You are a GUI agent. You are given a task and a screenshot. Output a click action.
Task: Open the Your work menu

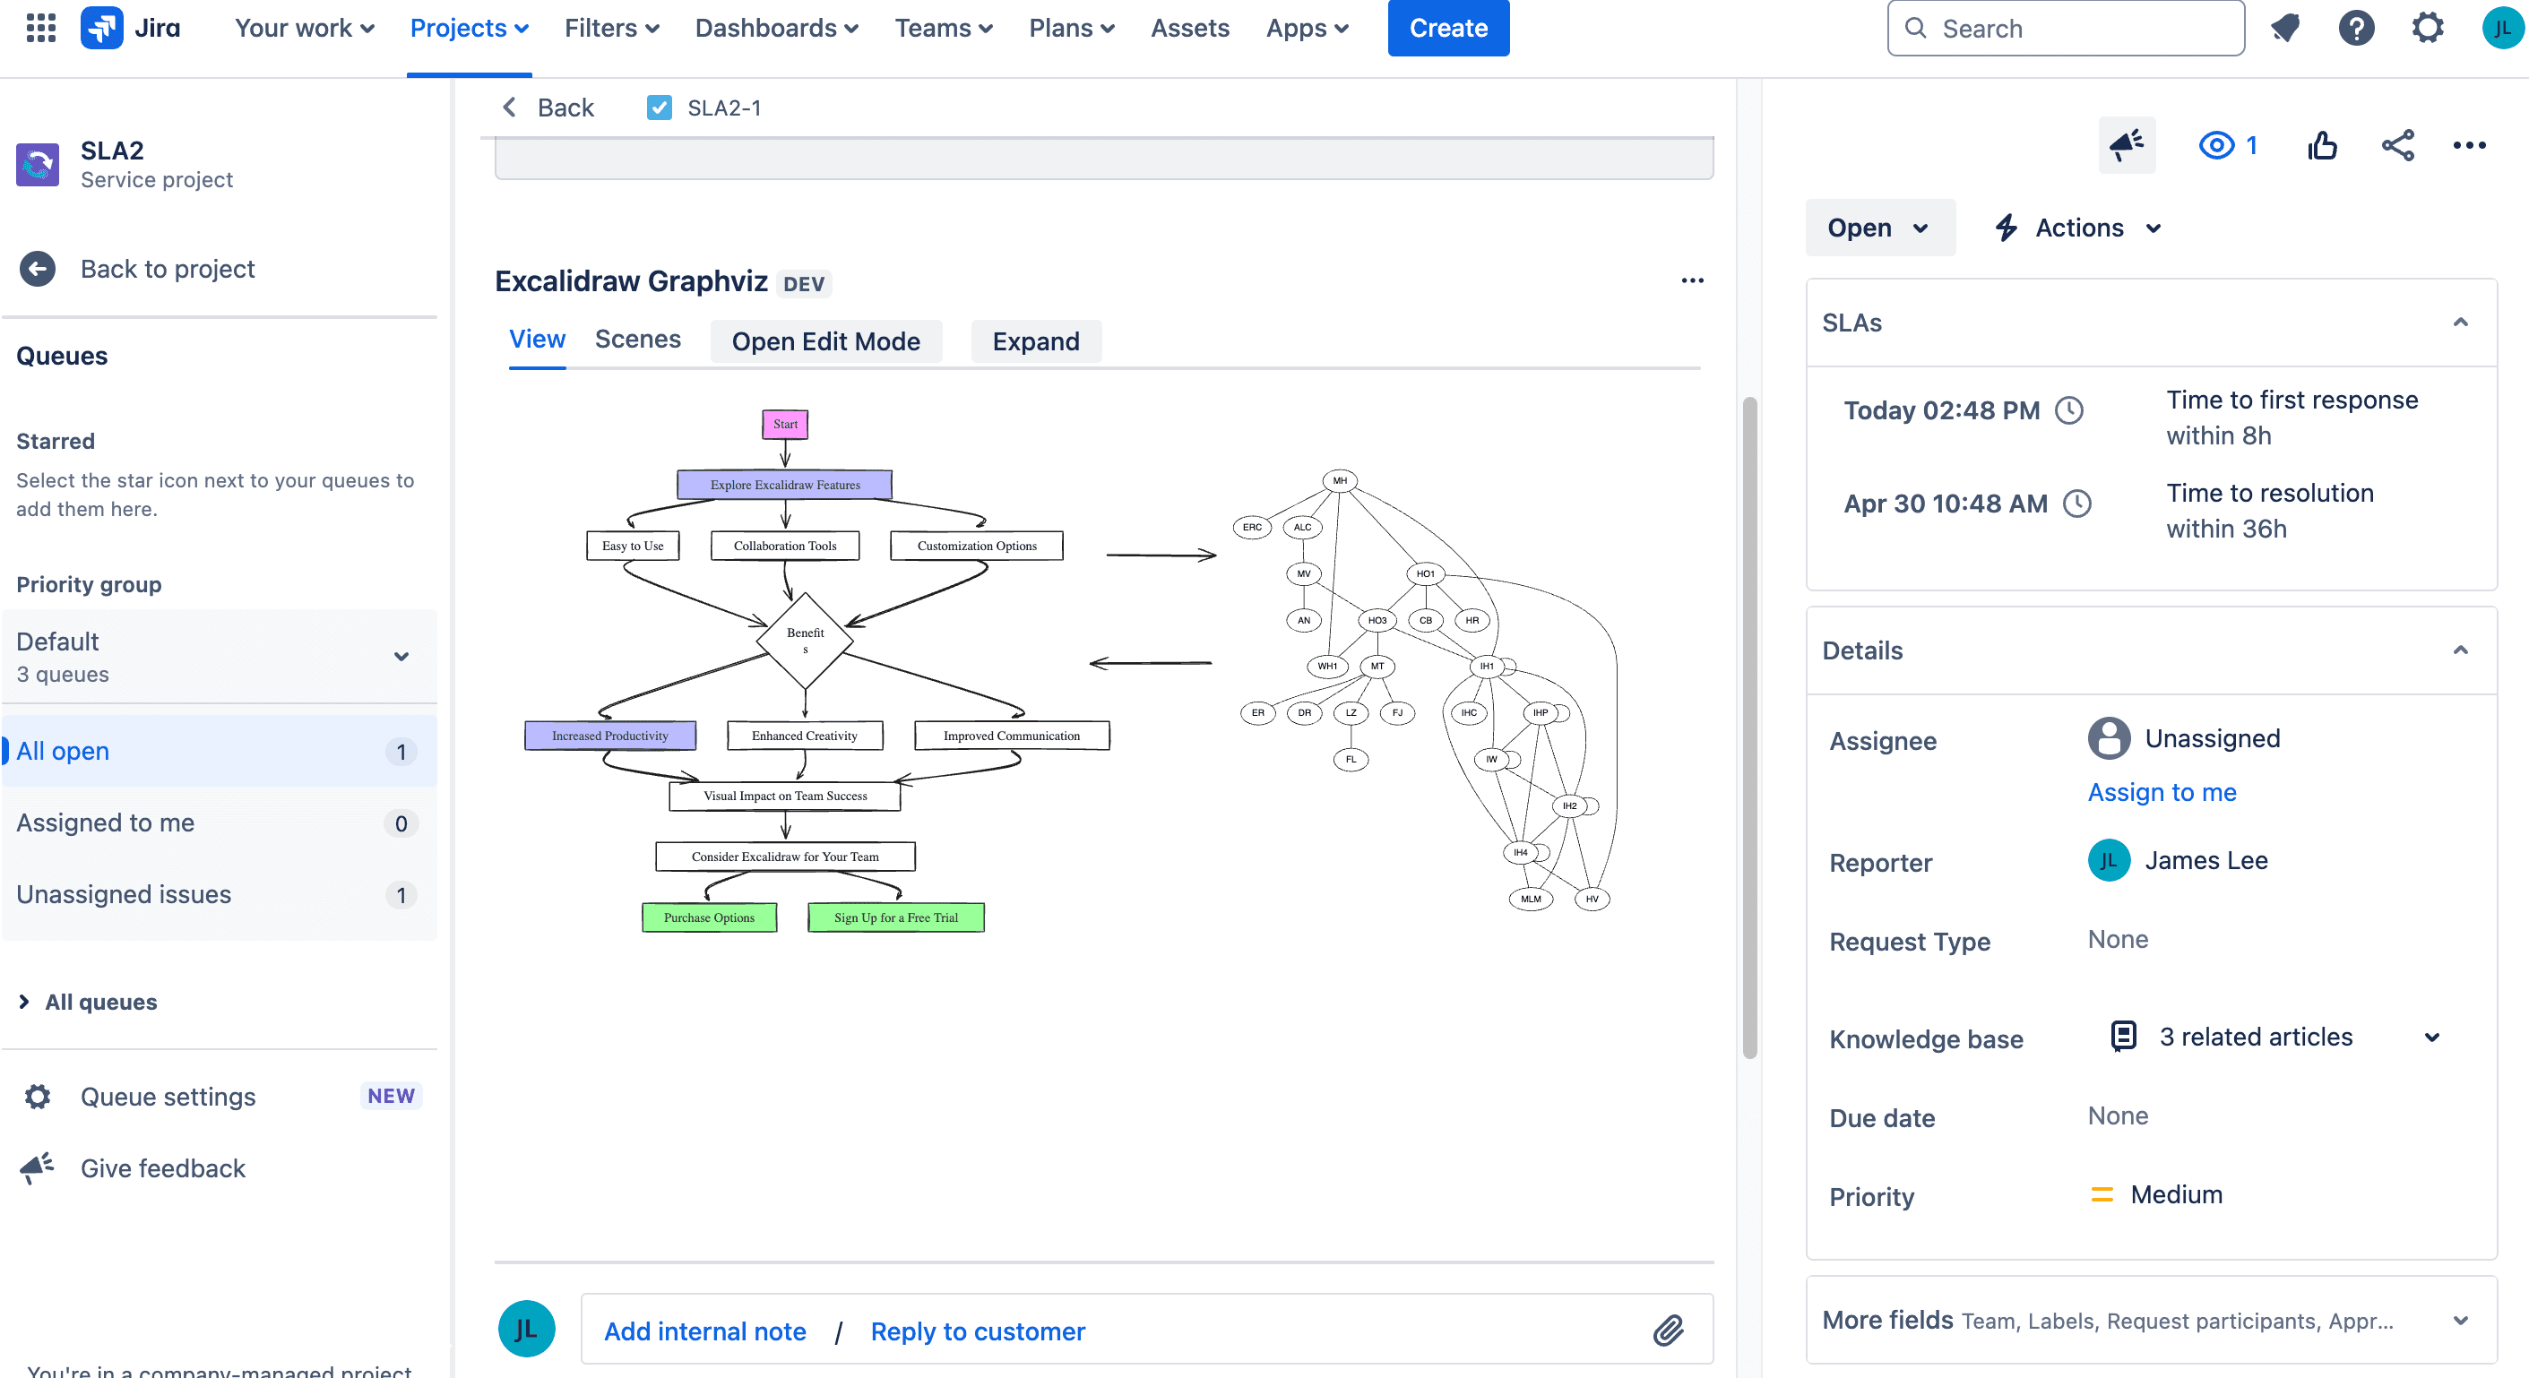(x=304, y=28)
